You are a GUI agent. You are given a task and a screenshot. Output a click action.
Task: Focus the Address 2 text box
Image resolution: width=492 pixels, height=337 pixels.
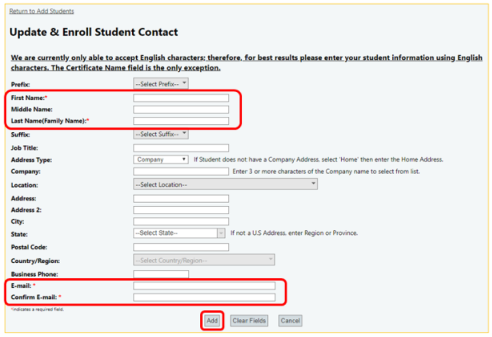(181, 210)
